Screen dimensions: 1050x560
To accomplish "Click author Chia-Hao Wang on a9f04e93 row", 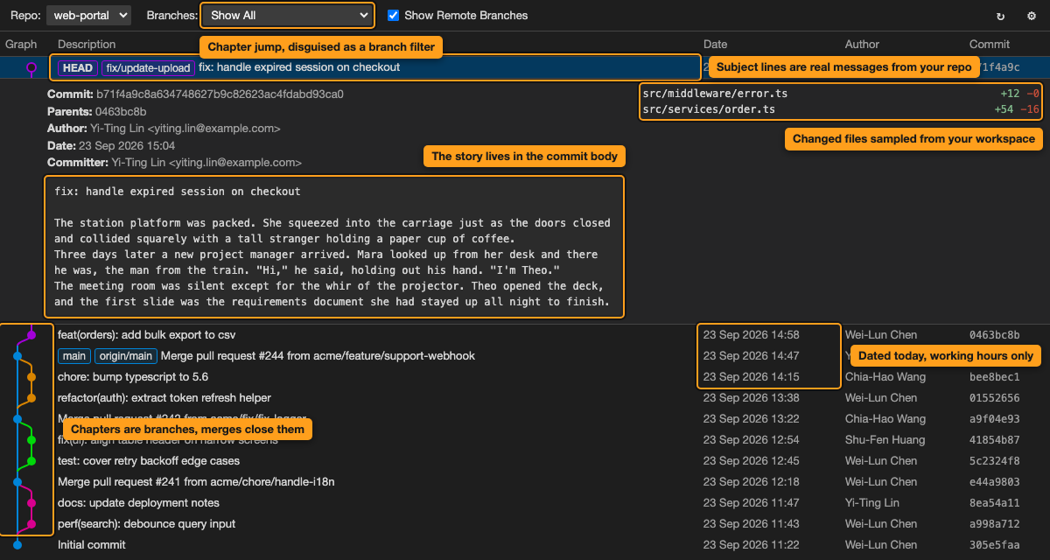I will tap(885, 419).
